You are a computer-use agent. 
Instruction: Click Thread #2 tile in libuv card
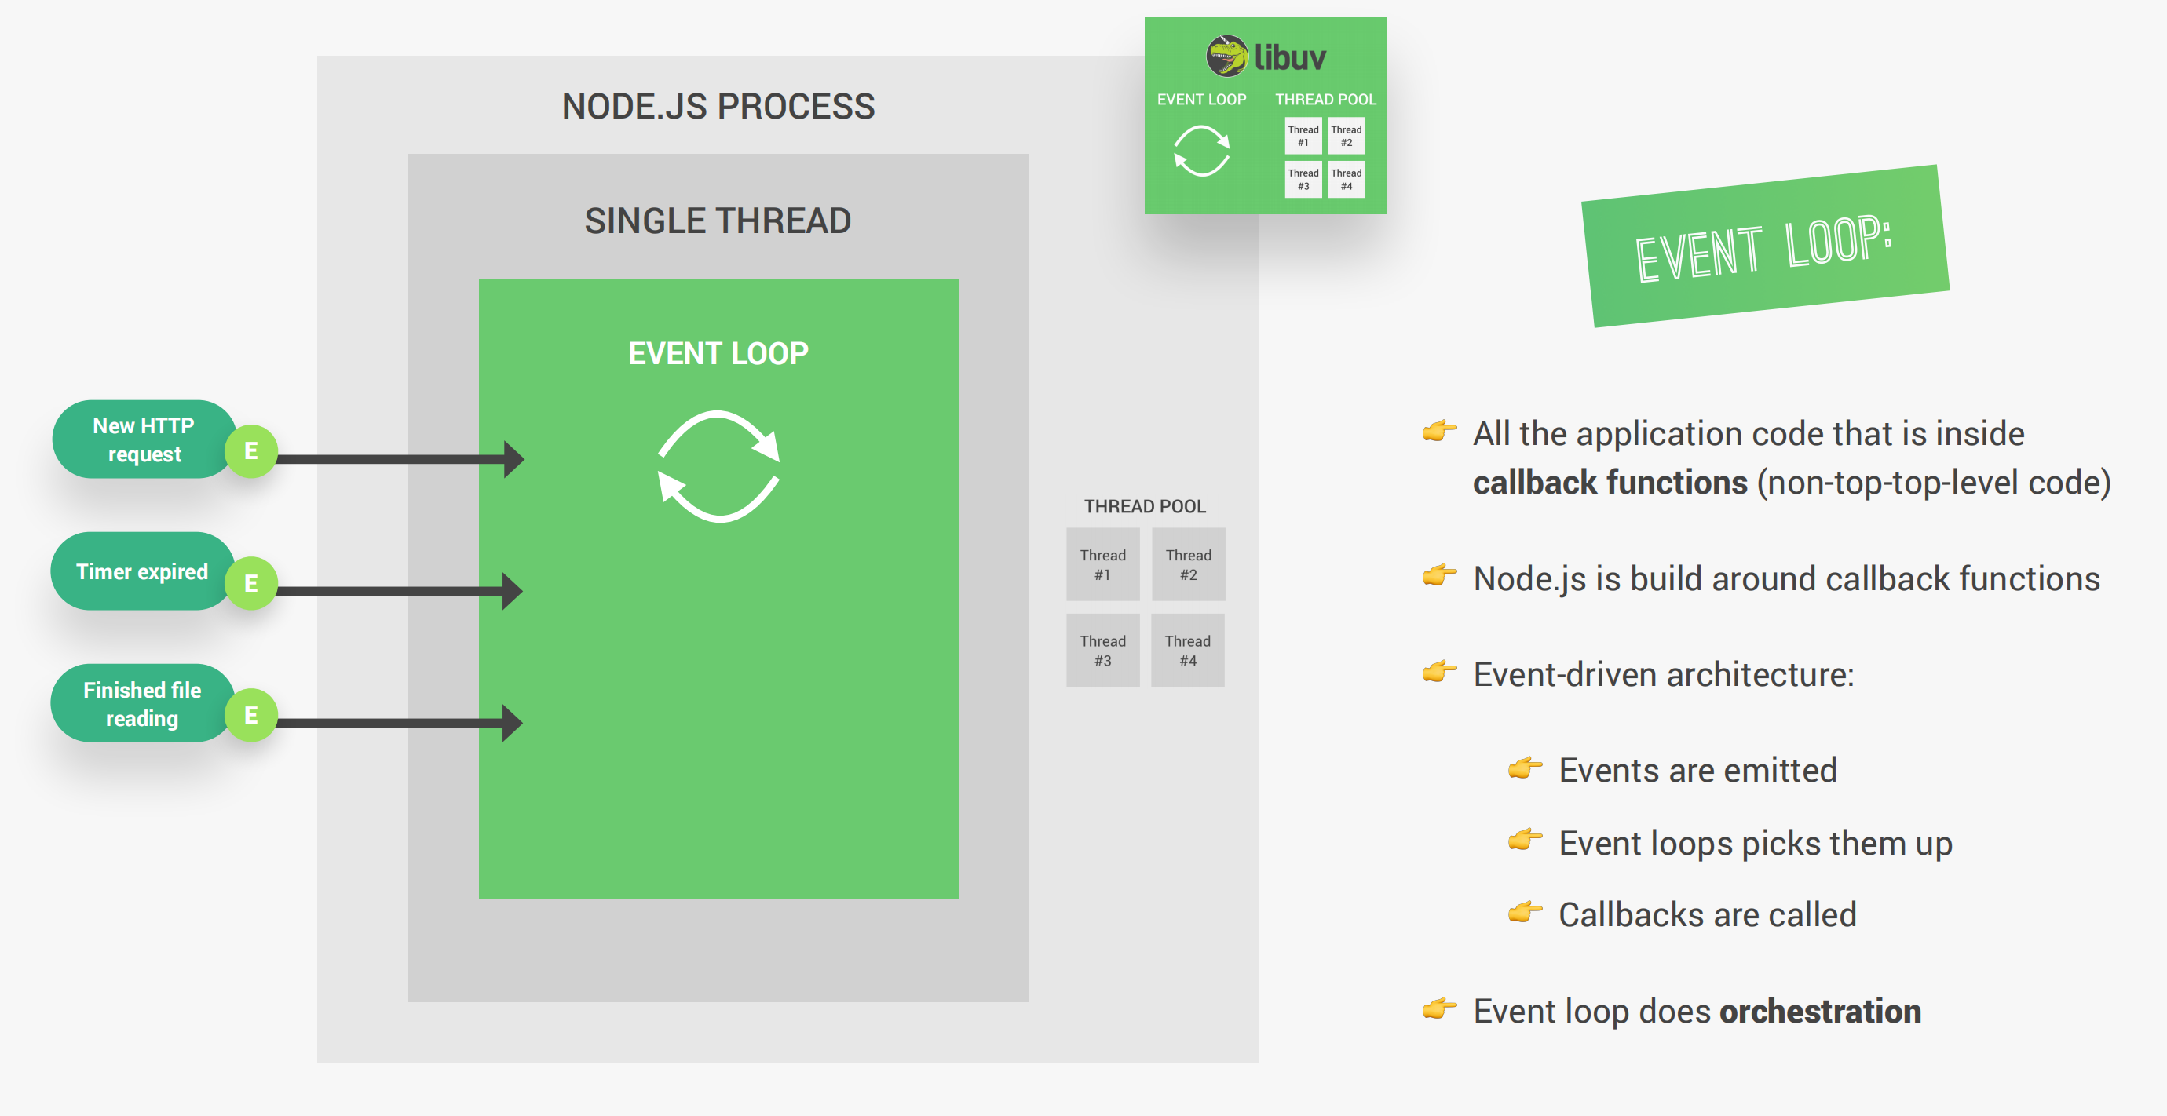(1346, 137)
